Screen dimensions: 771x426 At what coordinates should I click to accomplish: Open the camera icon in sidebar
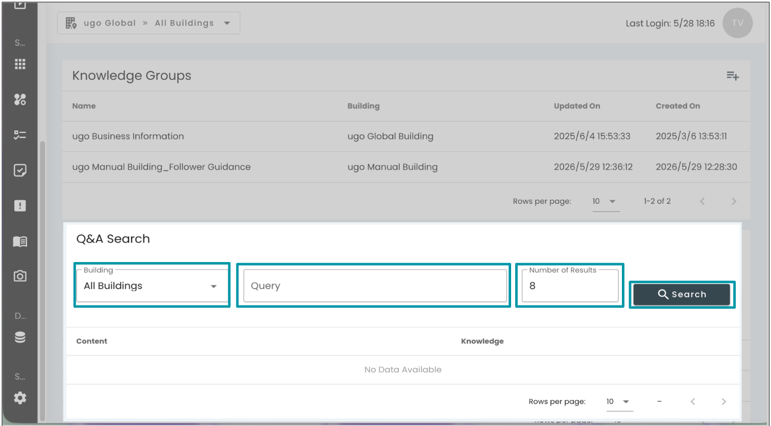(x=20, y=276)
